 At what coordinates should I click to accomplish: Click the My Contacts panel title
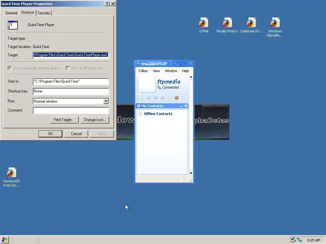pos(152,106)
